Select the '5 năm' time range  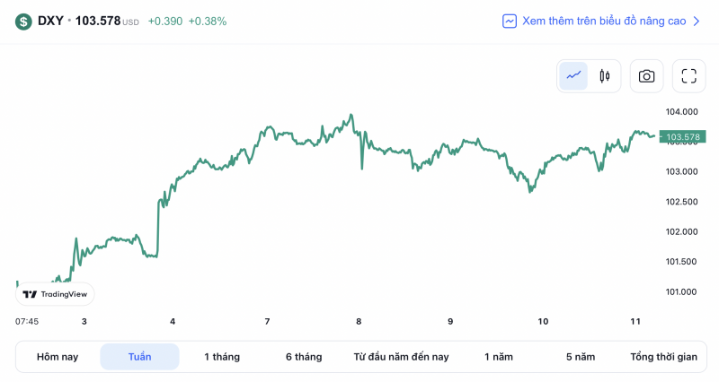pyautogui.click(x=581, y=357)
